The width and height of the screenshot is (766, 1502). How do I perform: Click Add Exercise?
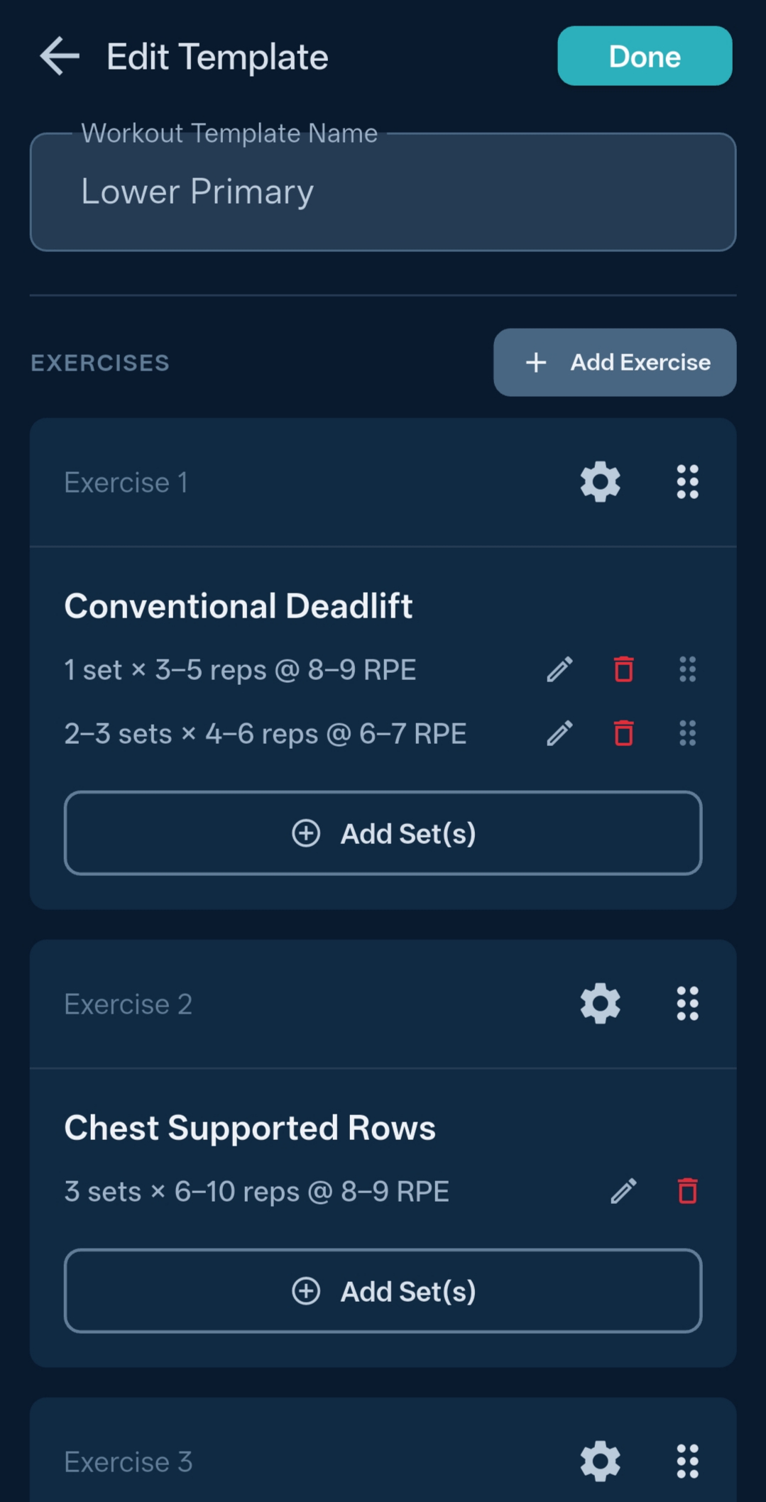(614, 362)
